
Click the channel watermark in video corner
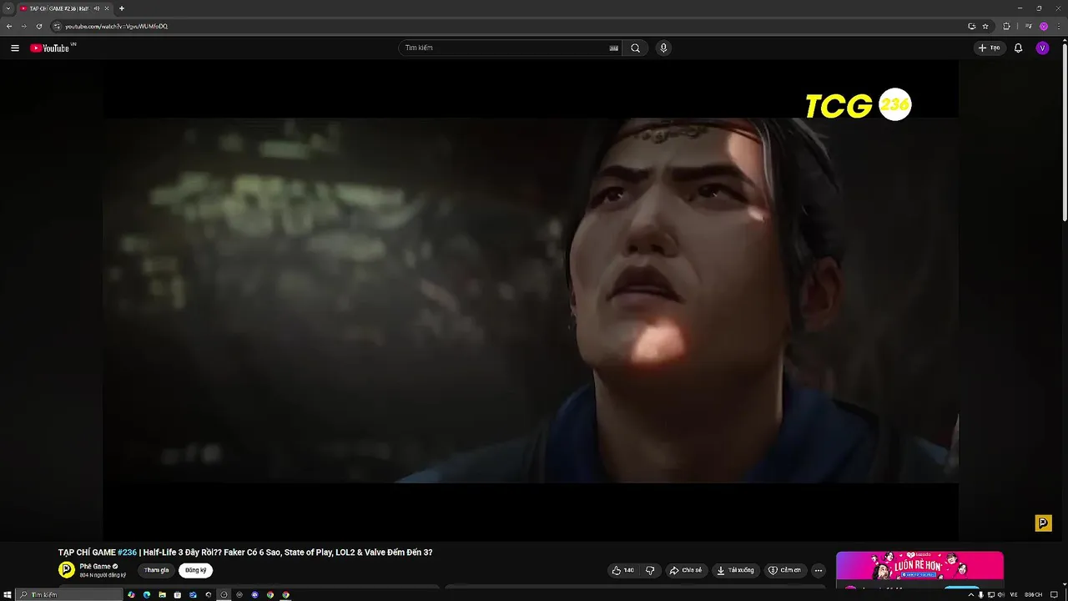(1043, 523)
